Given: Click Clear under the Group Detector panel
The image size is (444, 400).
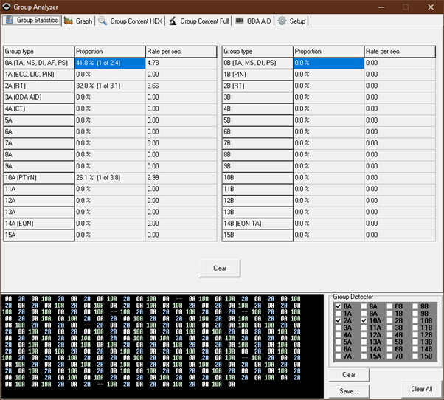Looking at the screenshot, I should [348, 375].
